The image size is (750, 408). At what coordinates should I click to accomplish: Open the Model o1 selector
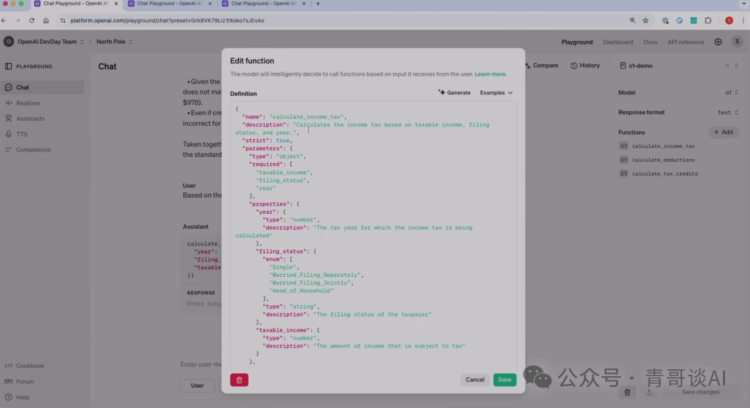[731, 93]
